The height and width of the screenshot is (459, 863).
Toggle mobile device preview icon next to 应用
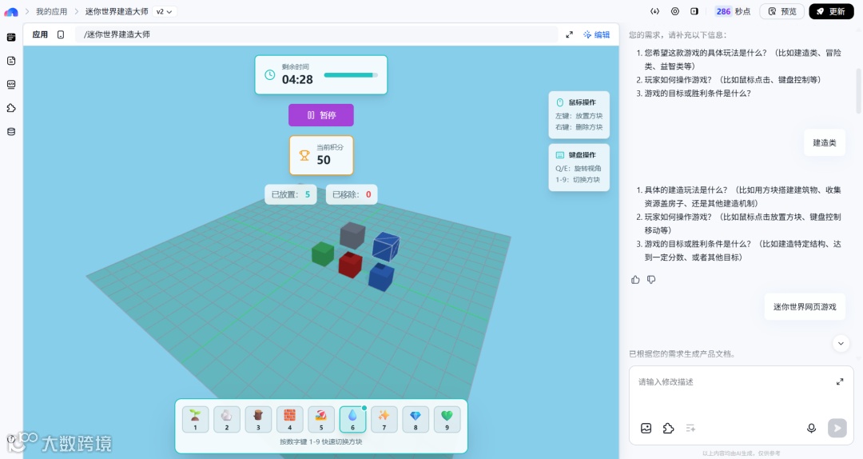pyautogui.click(x=61, y=34)
